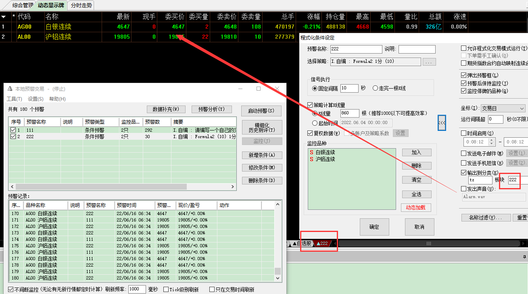Select the K线里 radio option

(315, 114)
